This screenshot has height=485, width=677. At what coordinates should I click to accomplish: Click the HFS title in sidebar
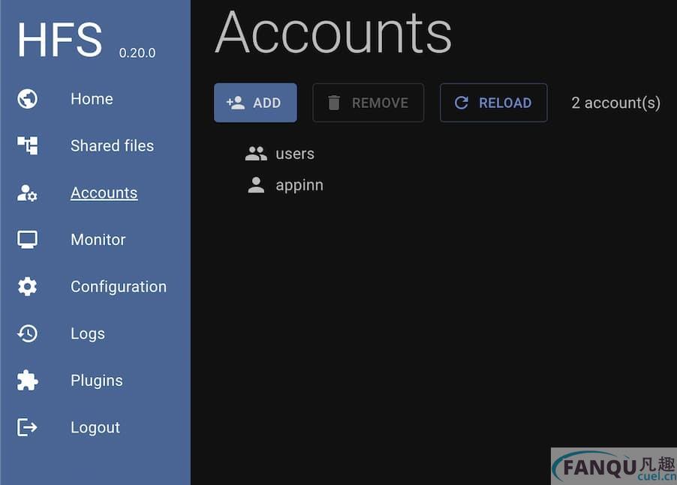[60, 40]
